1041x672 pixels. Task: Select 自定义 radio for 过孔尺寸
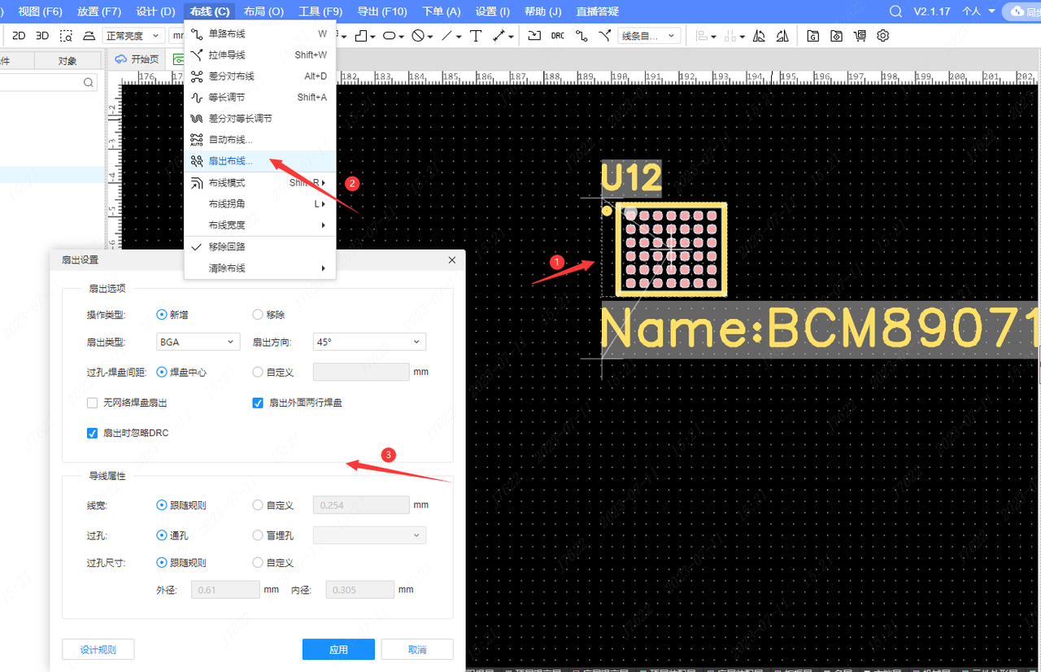click(258, 562)
